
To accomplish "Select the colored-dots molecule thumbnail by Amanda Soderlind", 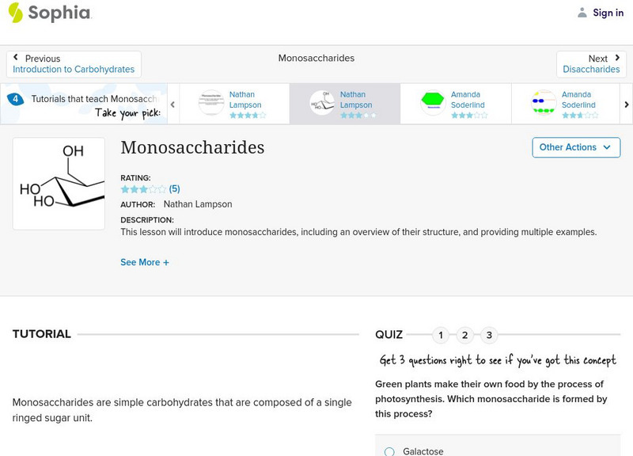I will (x=543, y=100).
